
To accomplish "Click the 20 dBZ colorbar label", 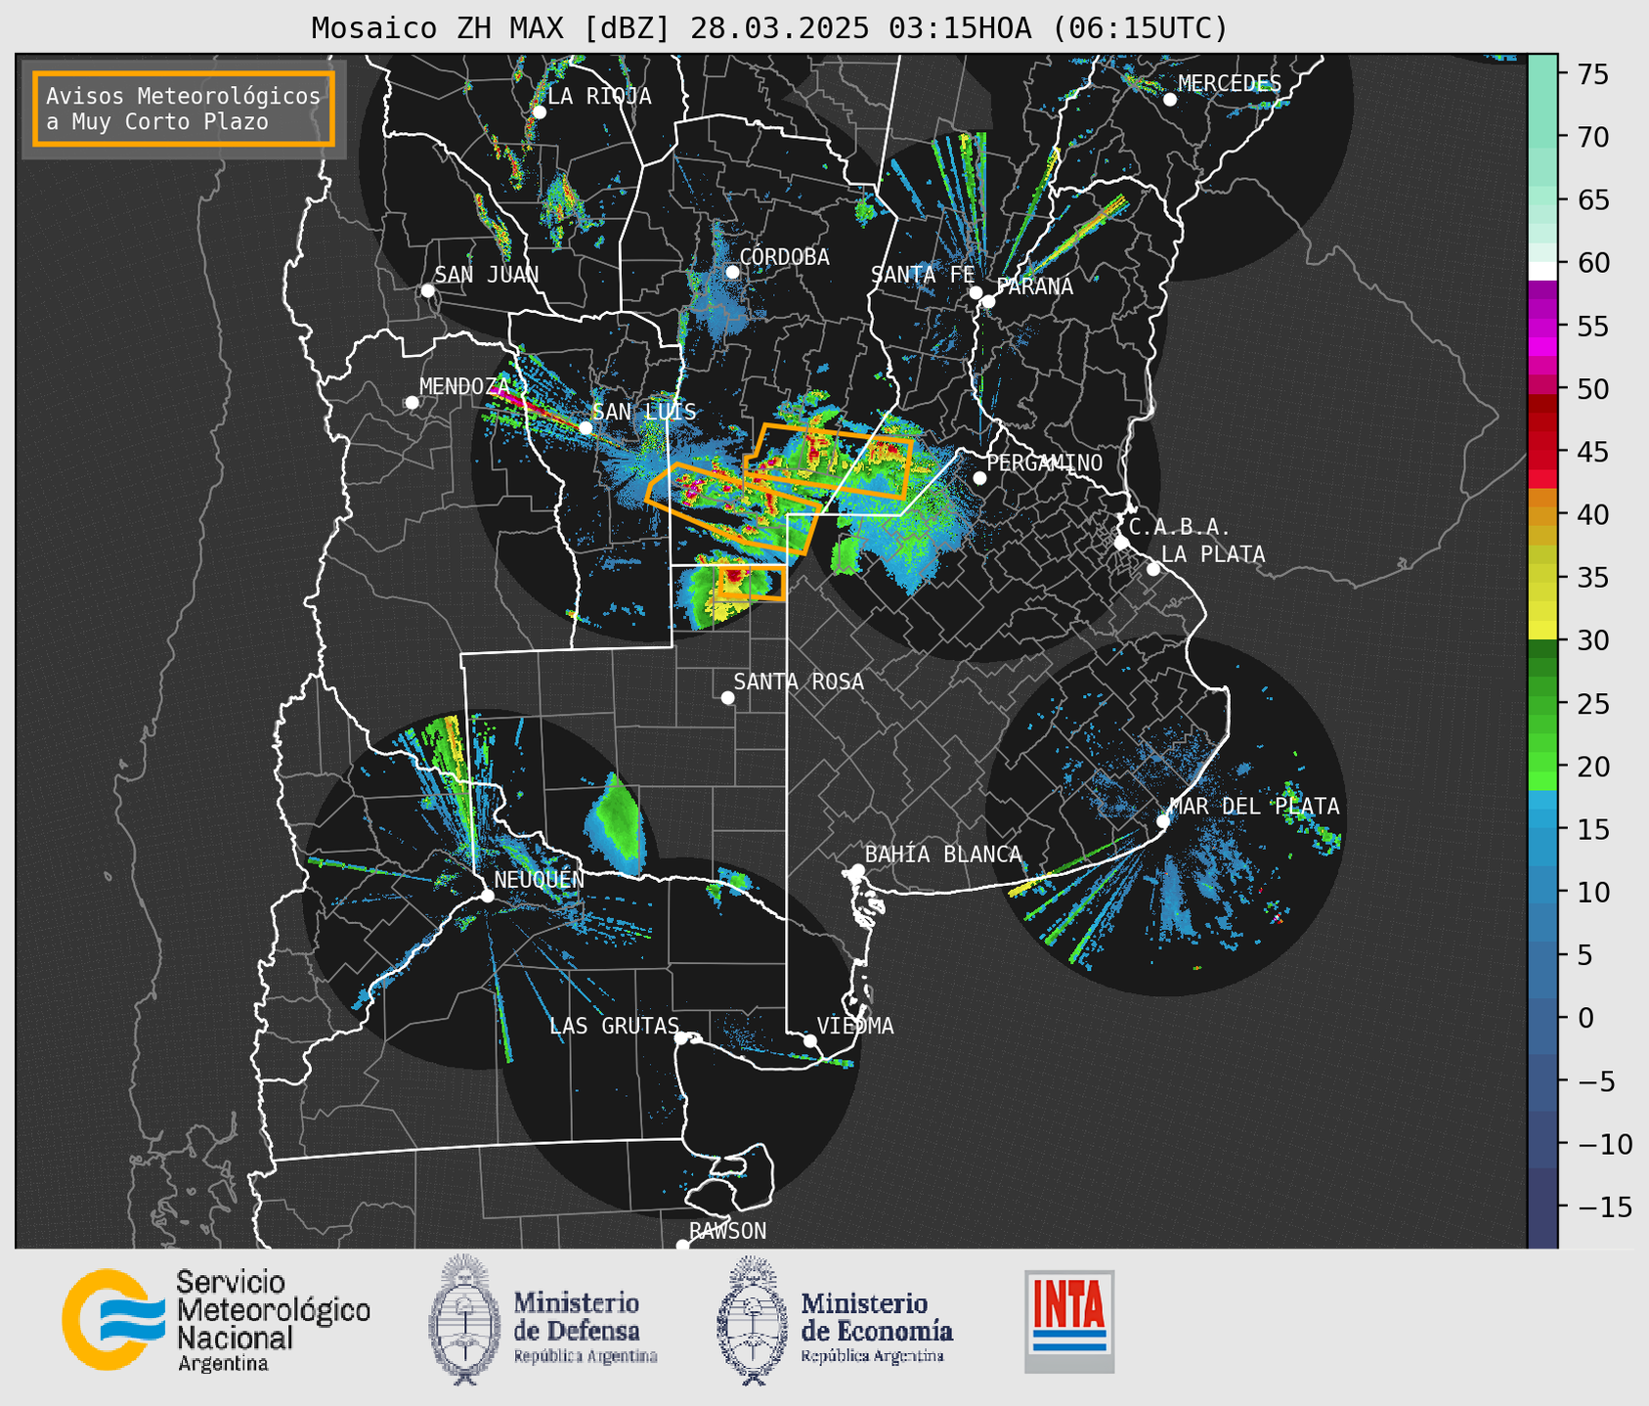I will pyautogui.click(x=1592, y=767).
